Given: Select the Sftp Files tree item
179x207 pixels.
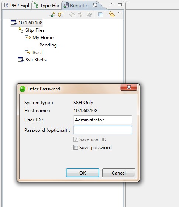Looking at the screenshot, I should [35, 30].
